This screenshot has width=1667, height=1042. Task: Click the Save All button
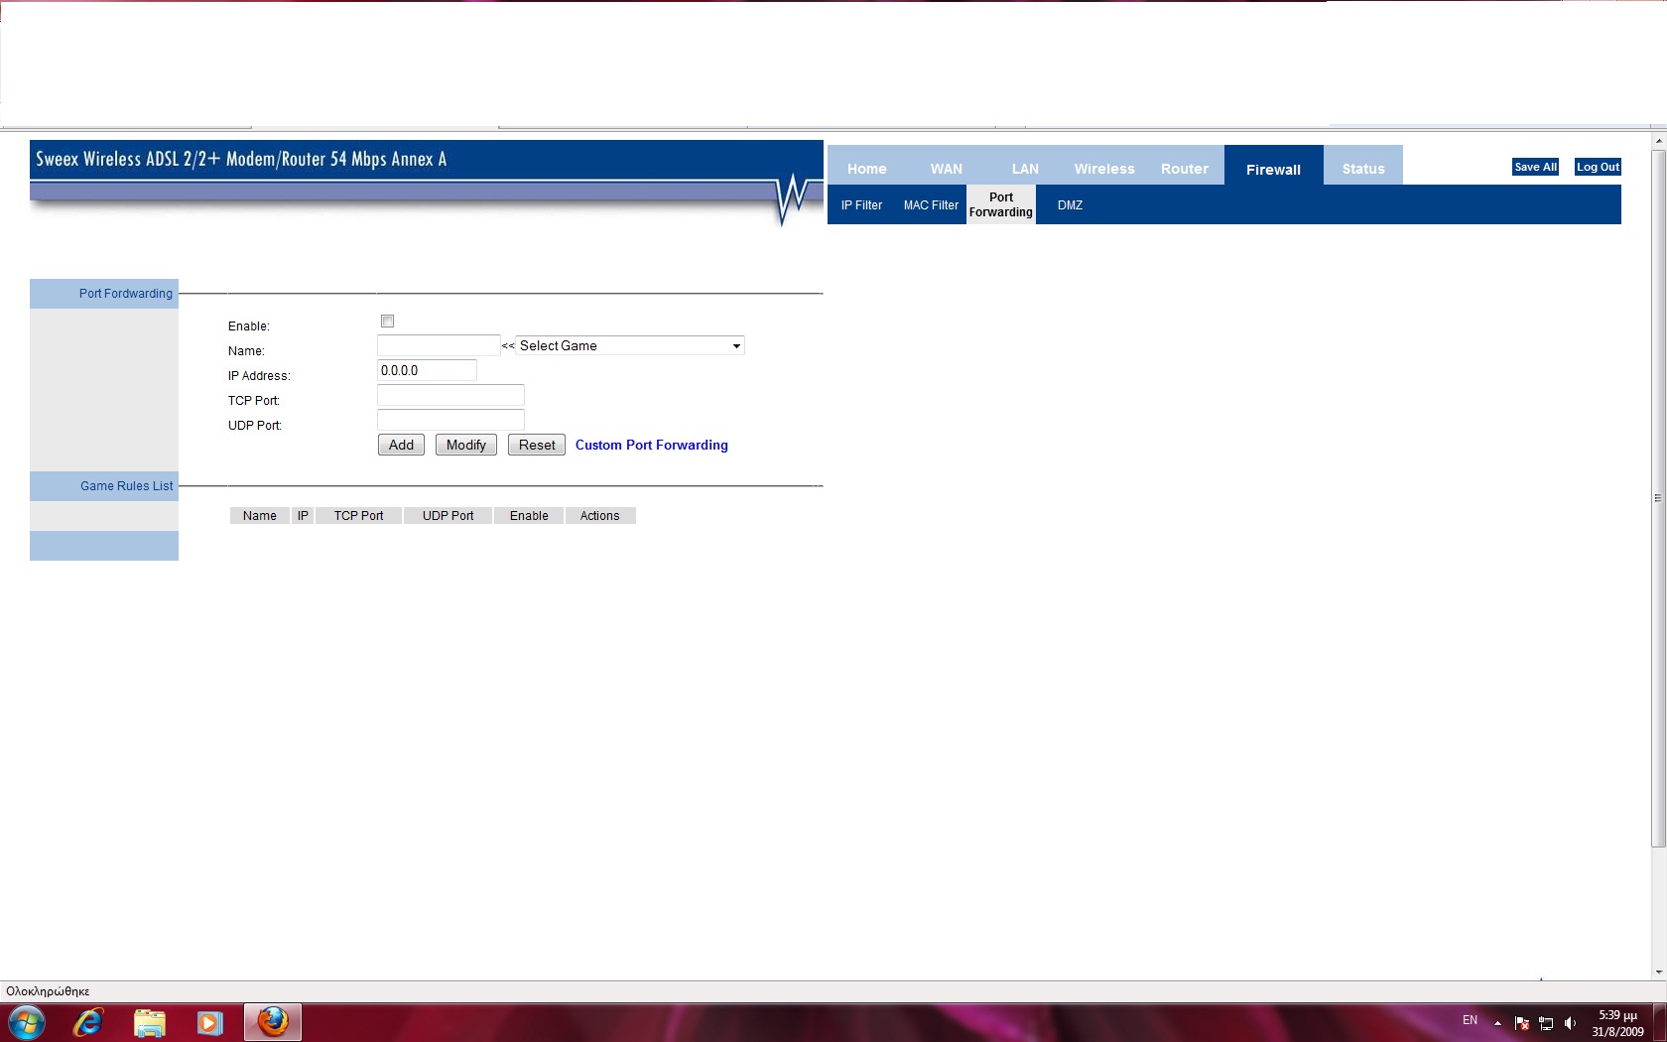[1535, 167]
